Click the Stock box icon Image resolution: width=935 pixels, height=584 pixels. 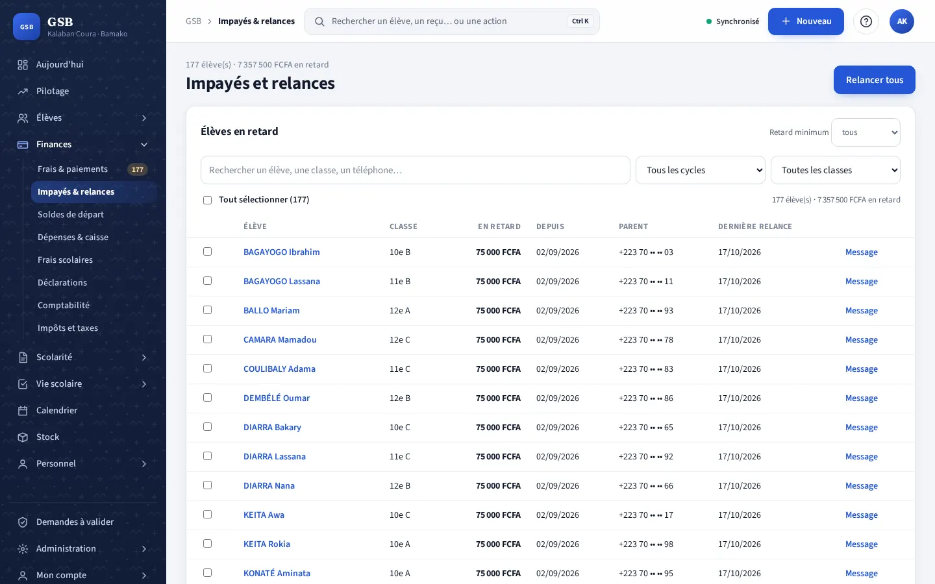click(23, 437)
